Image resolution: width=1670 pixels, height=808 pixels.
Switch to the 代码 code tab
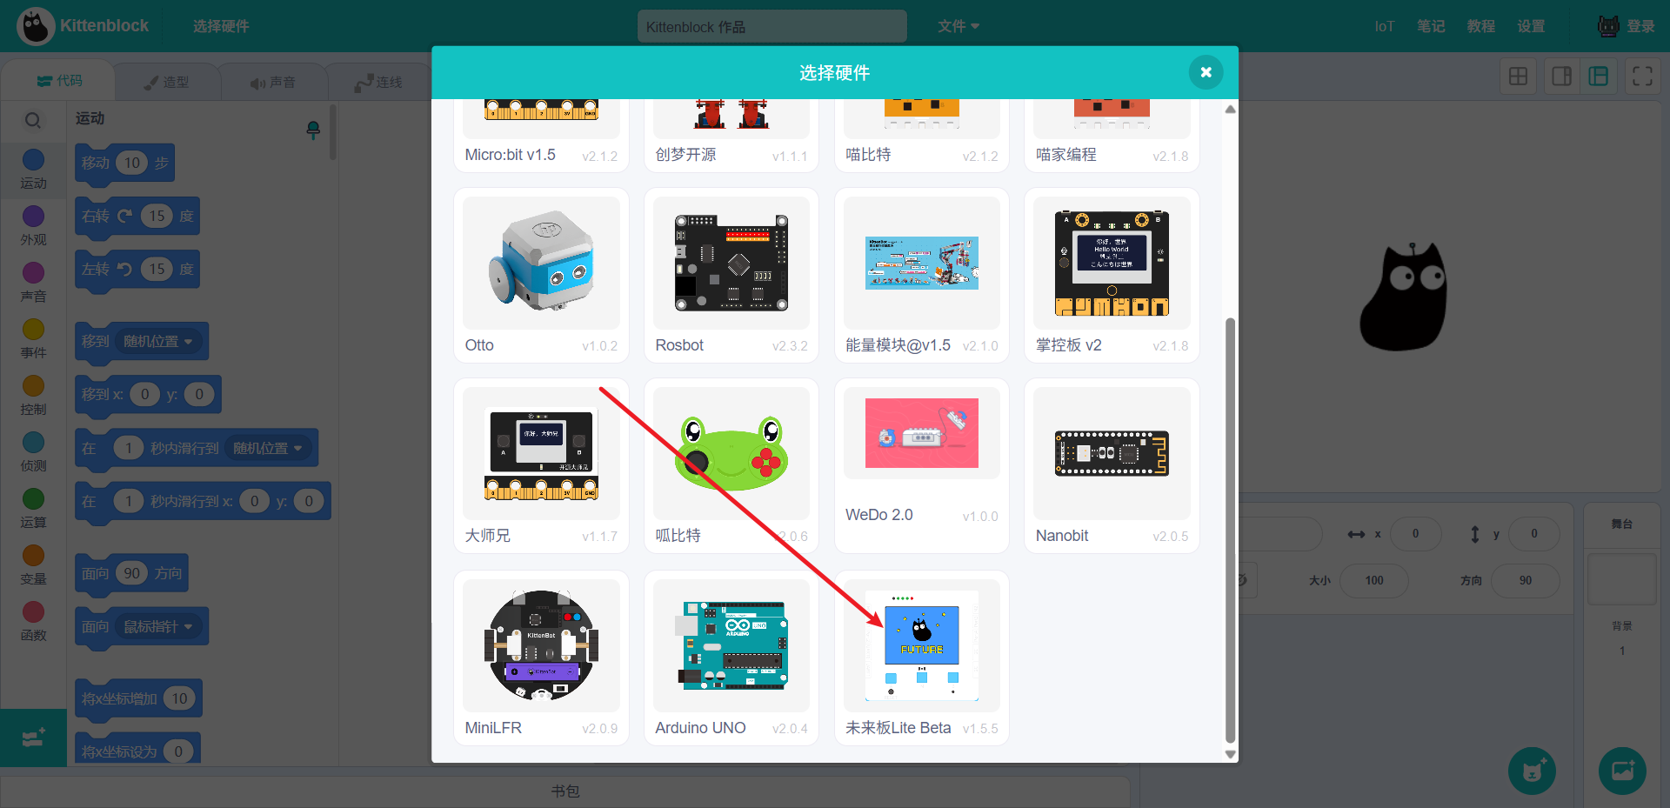click(59, 81)
